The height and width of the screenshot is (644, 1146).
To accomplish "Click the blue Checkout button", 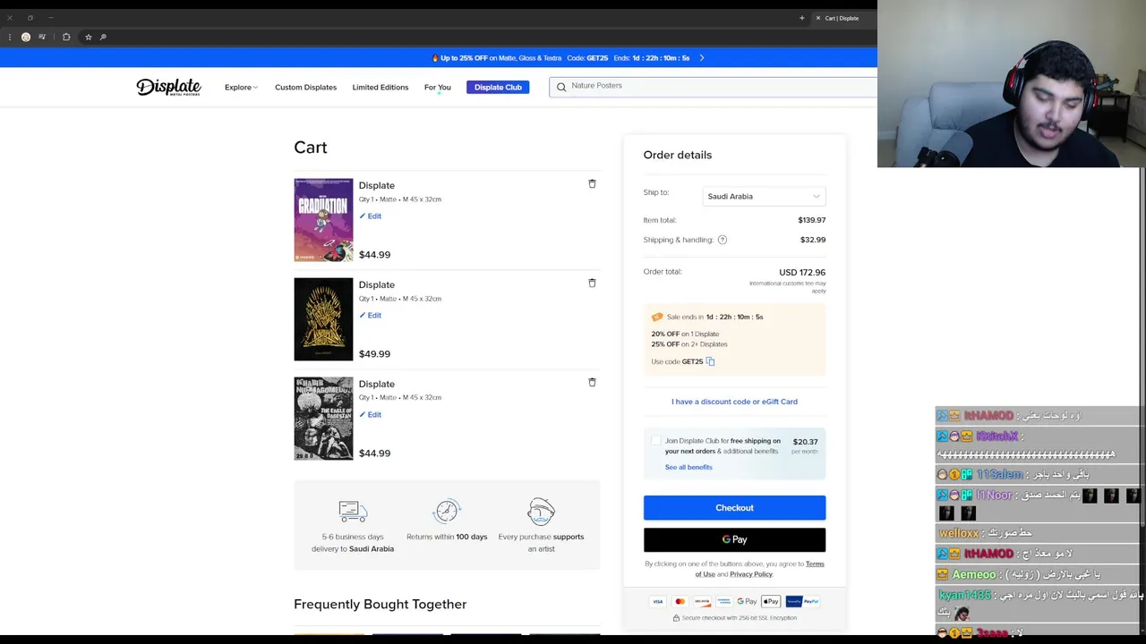I will pyautogui.click(x=734, y=508).
